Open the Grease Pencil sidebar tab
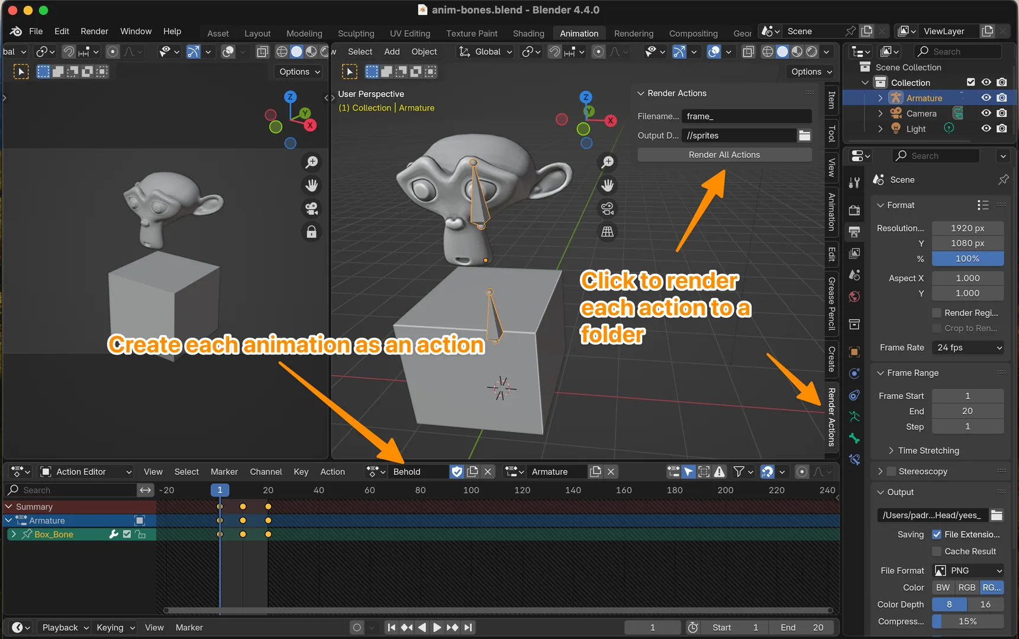 coord(831,304)
